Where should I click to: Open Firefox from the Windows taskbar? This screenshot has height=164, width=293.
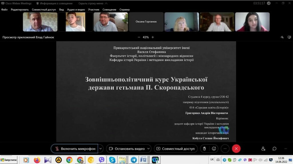point(37,160)
